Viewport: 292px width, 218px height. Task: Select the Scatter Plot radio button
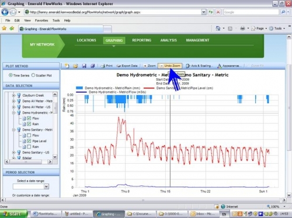[x=33, y=75]
